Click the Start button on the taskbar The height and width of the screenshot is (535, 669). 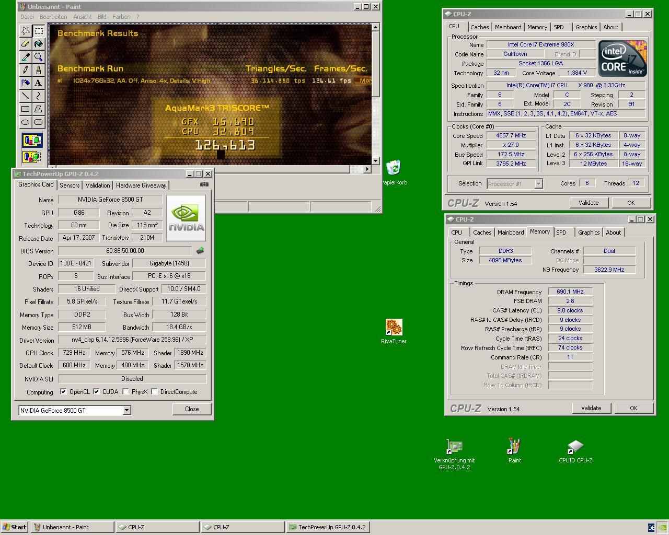point(15,527)
